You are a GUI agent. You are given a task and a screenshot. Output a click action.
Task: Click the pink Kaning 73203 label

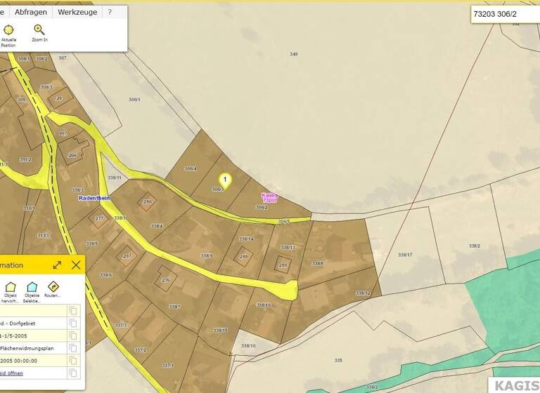click(x=269, y=198)
